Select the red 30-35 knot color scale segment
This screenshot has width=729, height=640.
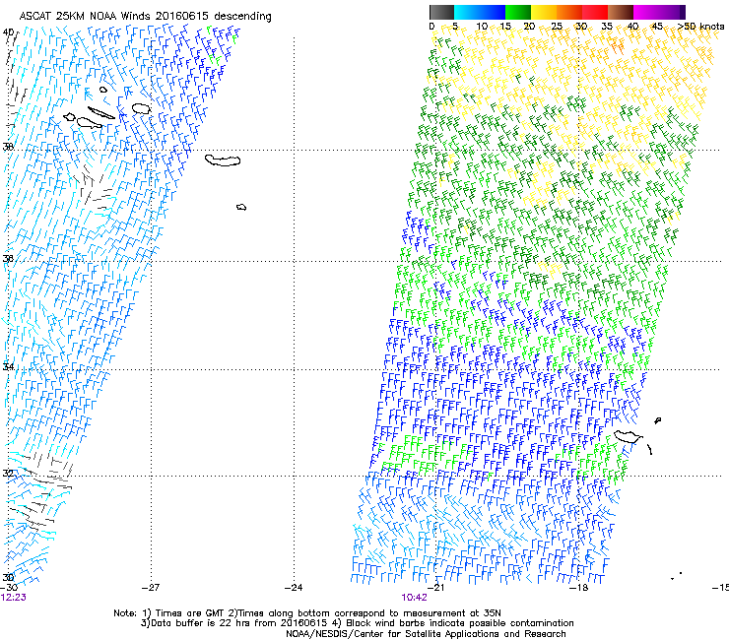595,12
